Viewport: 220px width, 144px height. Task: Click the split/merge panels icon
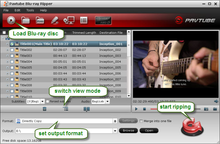coord(87,109)
